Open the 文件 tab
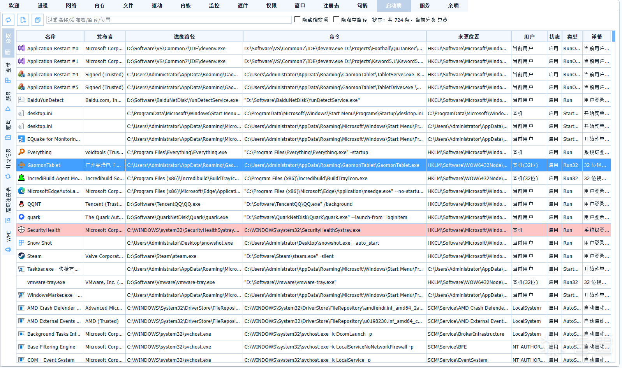This screenshot has width=622, height=368. [x=128, y=5]
